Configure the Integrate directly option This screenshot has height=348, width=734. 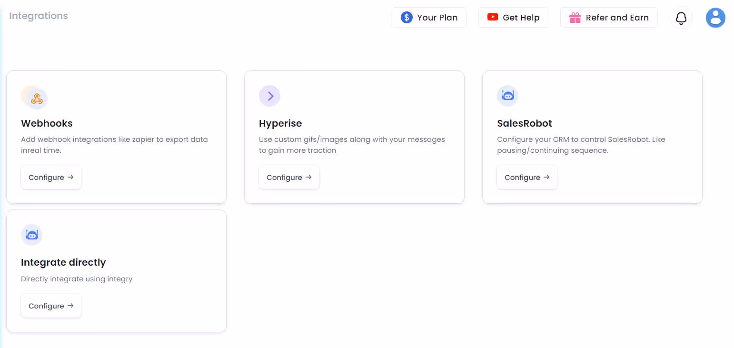point(51,306)
